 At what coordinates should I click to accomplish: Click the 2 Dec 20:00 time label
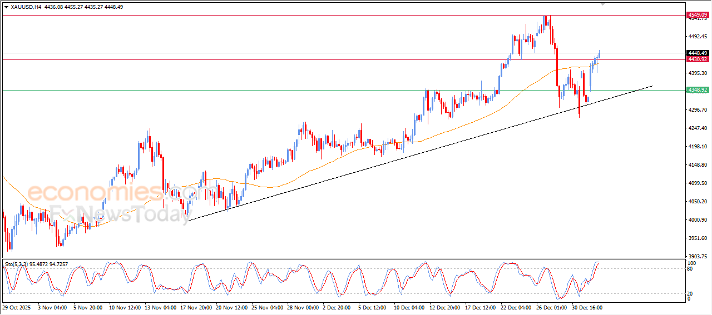pyautogui.click(x=337, y=307)
